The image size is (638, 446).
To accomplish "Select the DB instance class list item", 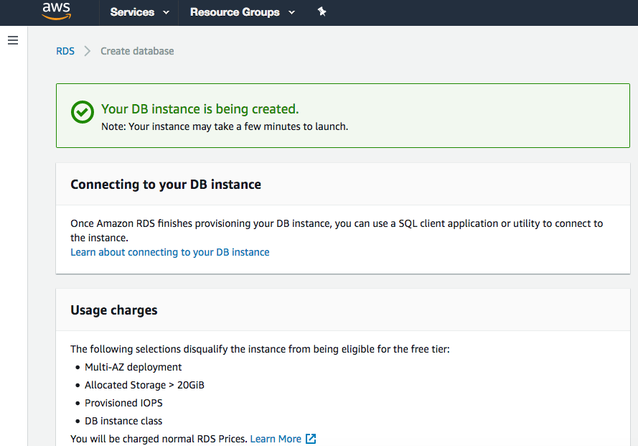I will (123, 421).
